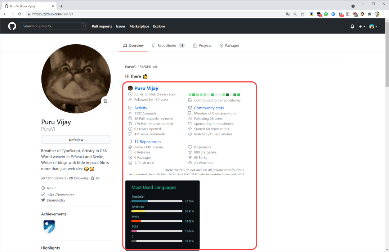
Task: Open Explore in header
Action: coord(159,26)
